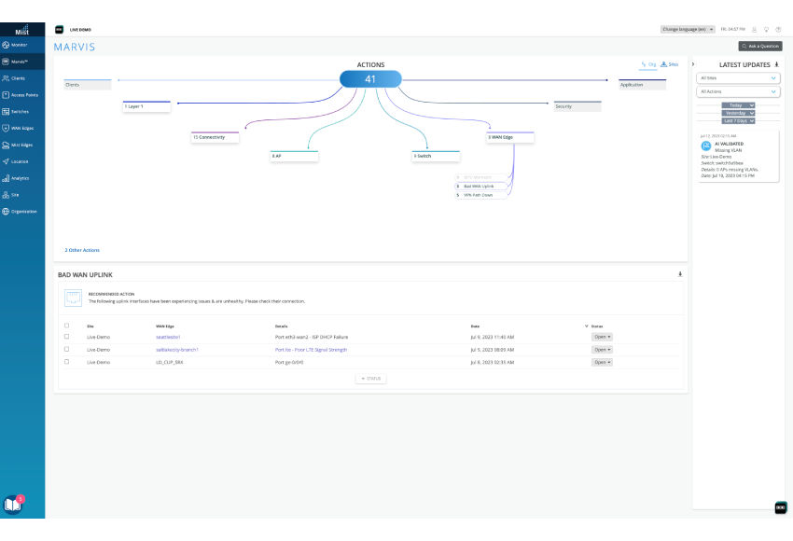Open the Analytics section
This screenshot has width=793, height=541.
coord(21,177)
